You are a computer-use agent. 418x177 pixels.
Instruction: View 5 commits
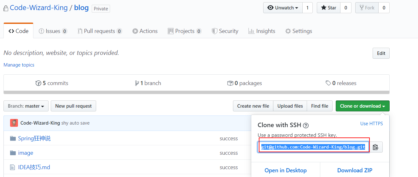coord(52,83)
